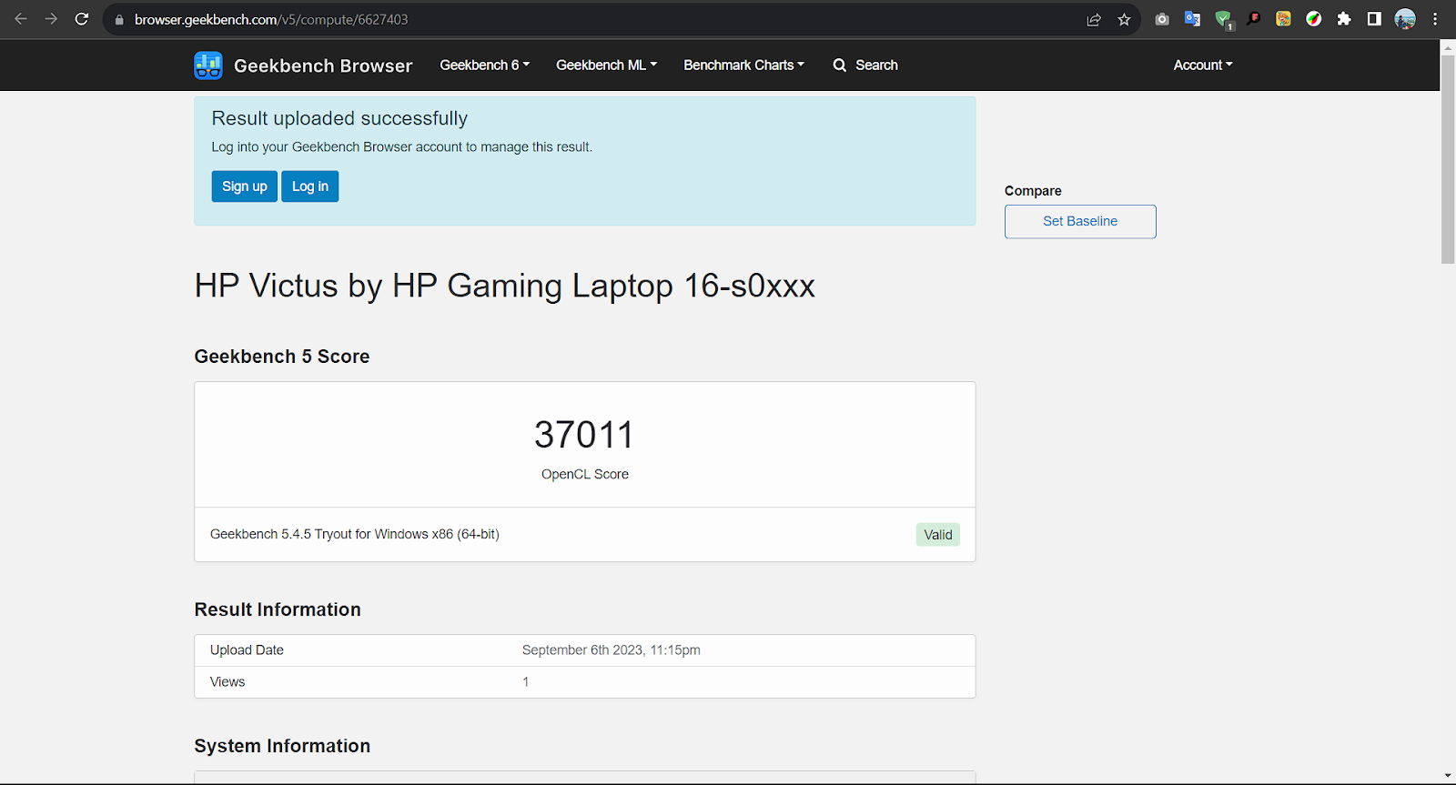Open the Chrome profile avatar
The image size is (1456, 785).
pos(1405,19)
